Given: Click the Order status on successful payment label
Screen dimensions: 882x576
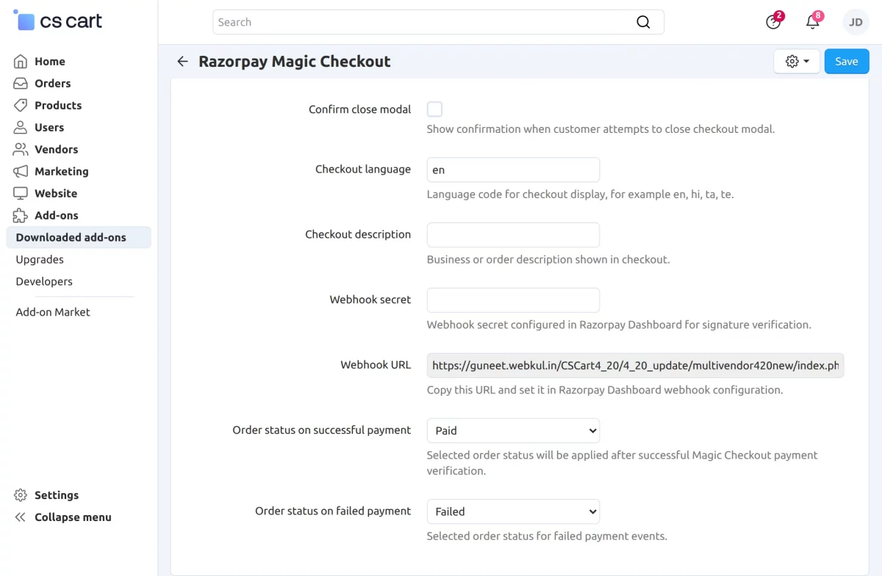Looking at the screenshot, I should click(x=322, y=431).
